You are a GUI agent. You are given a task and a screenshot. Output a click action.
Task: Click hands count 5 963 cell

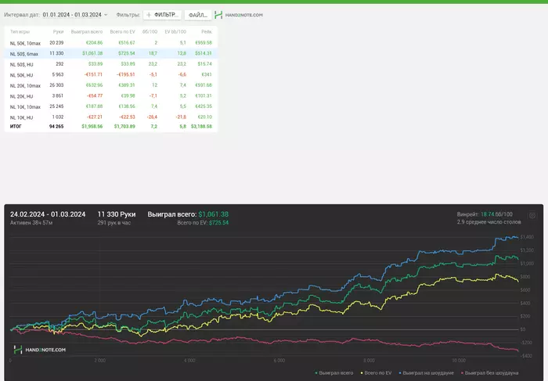[58, 74]
